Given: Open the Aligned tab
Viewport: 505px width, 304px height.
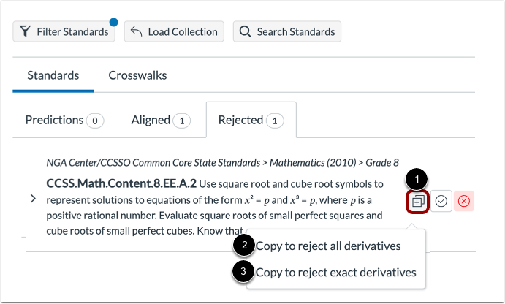Looking at the screenshot, I should pyautogui.click(x=160, y=120).
